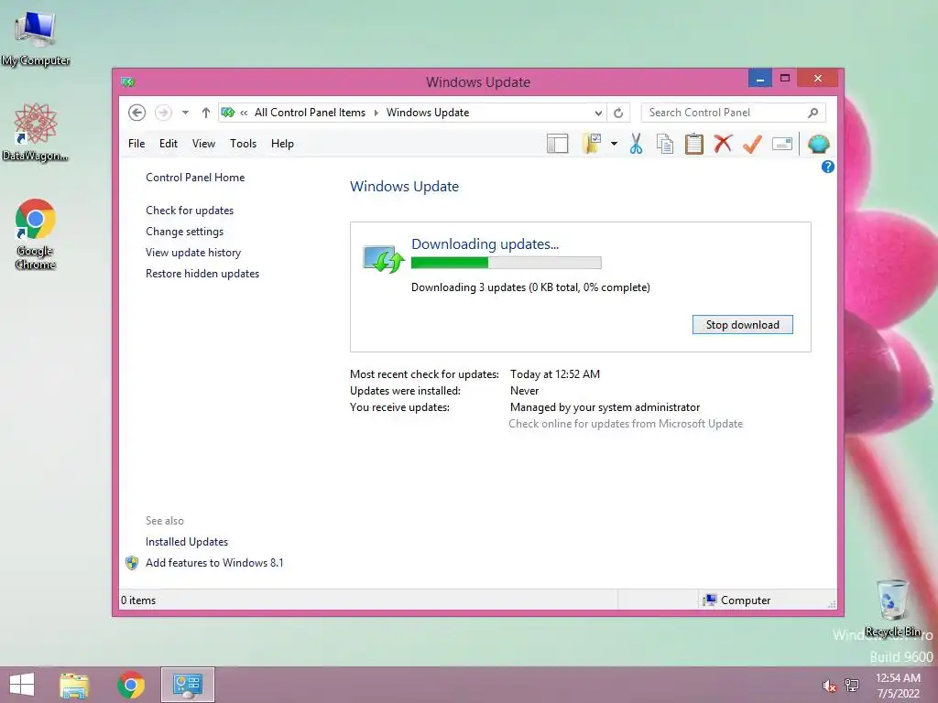Viewport: 938px width, 703px height.
Task: Open the Help menu
Action: coord(282,144)
